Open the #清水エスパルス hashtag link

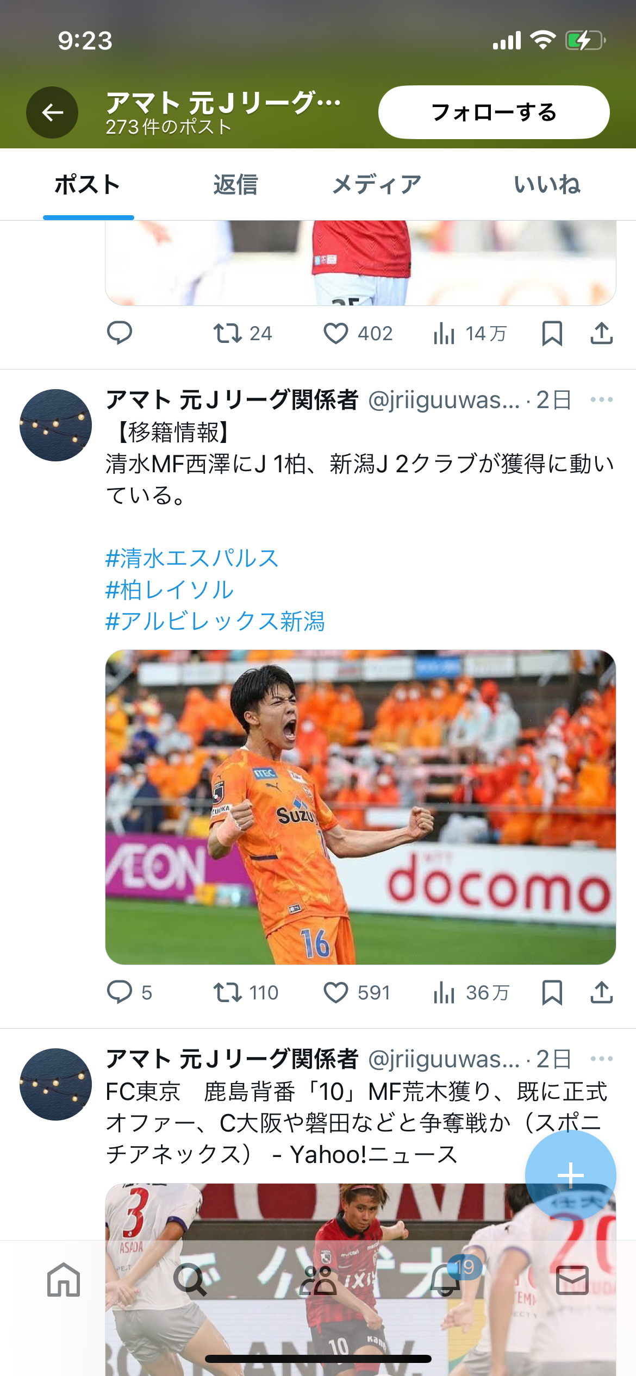tap(192, 558)
